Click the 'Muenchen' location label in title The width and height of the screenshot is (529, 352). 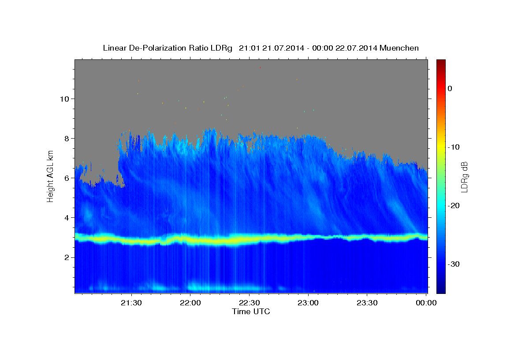[399, 48]
